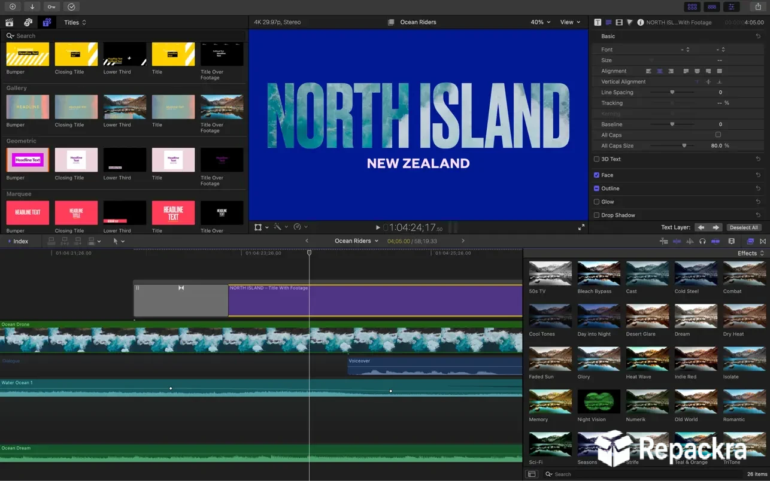Select the Night Vision effect thumbnail
The height and width of the screenshot is (481, 770).
click(x=599, y=402)
